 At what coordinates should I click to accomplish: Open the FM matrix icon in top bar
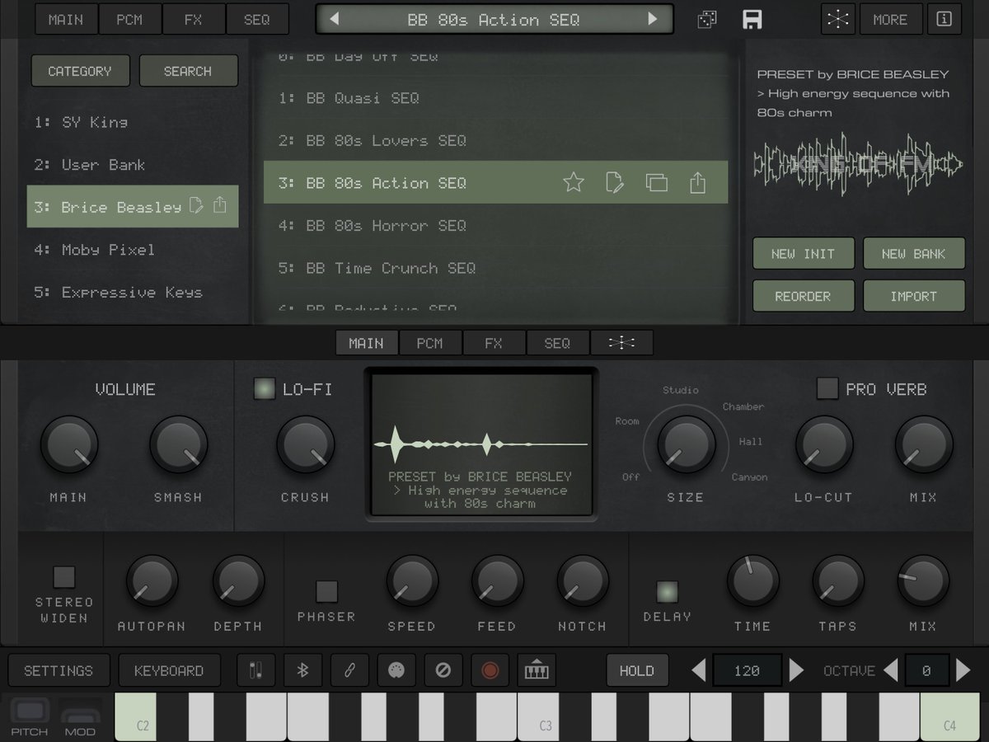tap(838, 20)
